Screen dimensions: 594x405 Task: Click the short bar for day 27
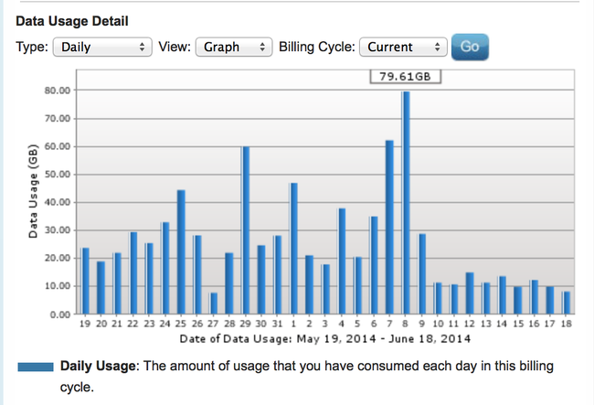213,303
